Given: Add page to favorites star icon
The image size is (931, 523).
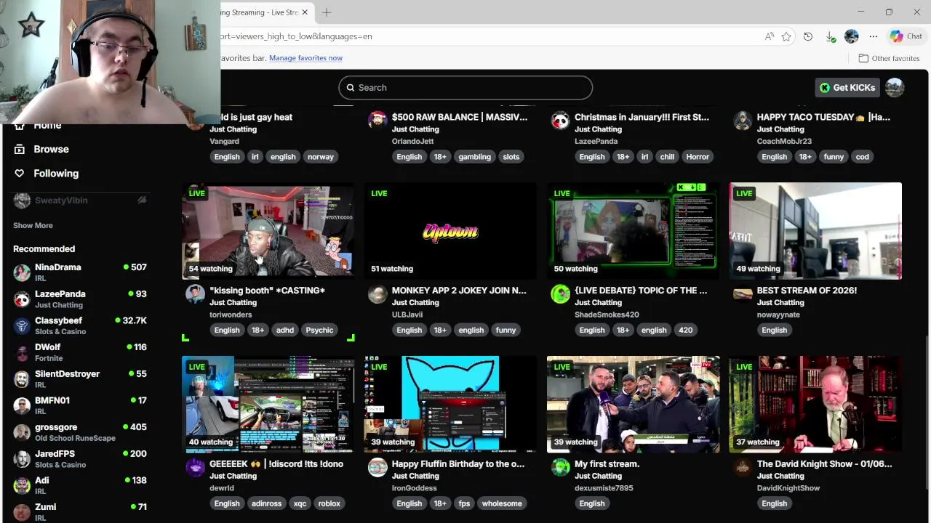Looking at the screenshot, I should click(786, 36).
